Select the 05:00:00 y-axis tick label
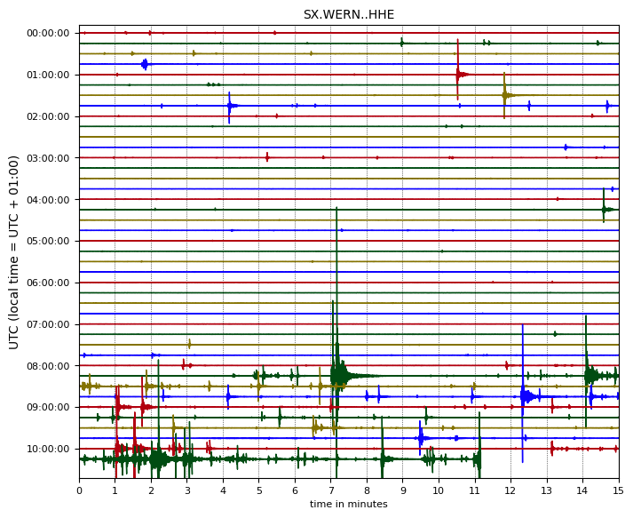The width and height of the screenshot is (633, 518). click(48, 241)
